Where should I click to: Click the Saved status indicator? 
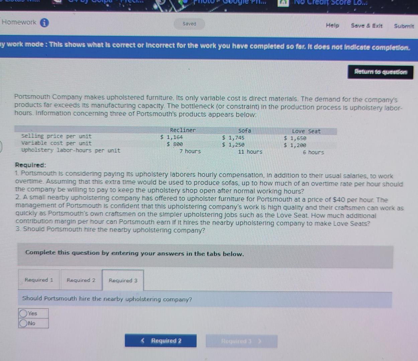[189, 24]
